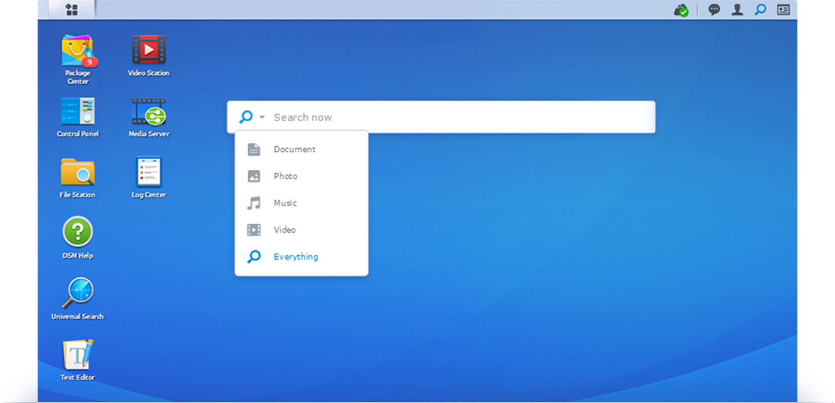Open the user account menu
835x403 pixels.
click(737, 9)
